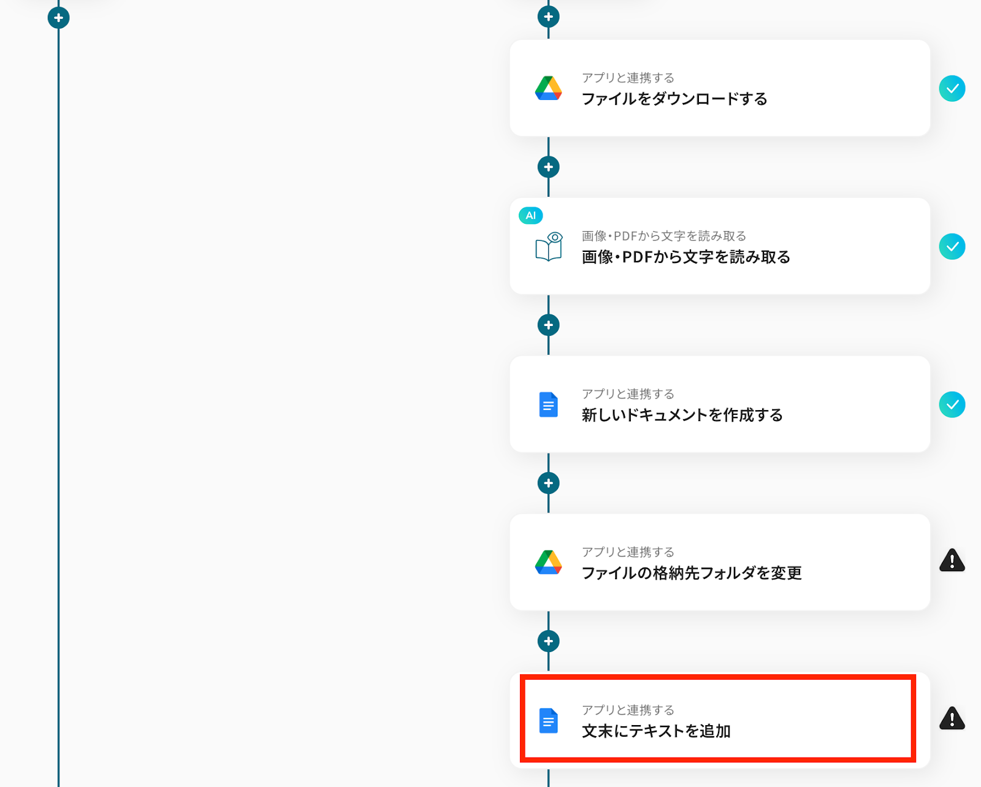Add step between OCR and 新しいドキュメント cards
The width and height of the screenshot is (981, 787).
point(548,325)
